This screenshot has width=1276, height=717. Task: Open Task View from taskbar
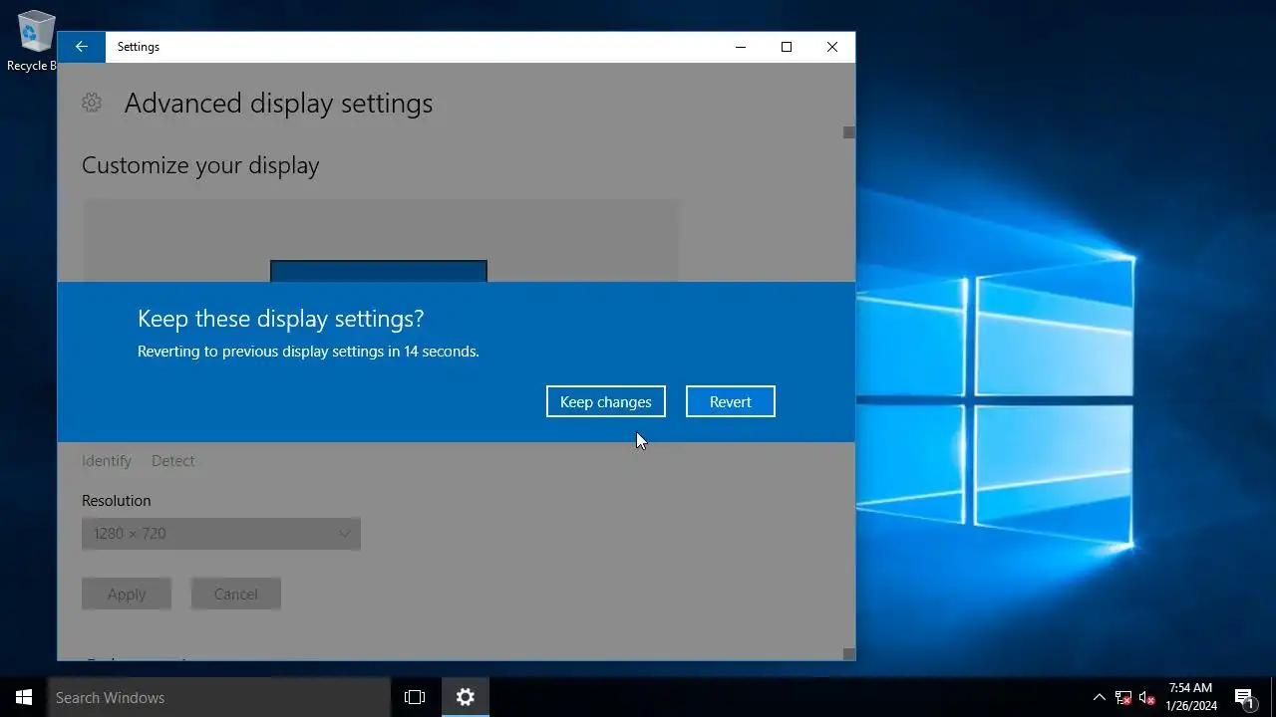(415, 697)
